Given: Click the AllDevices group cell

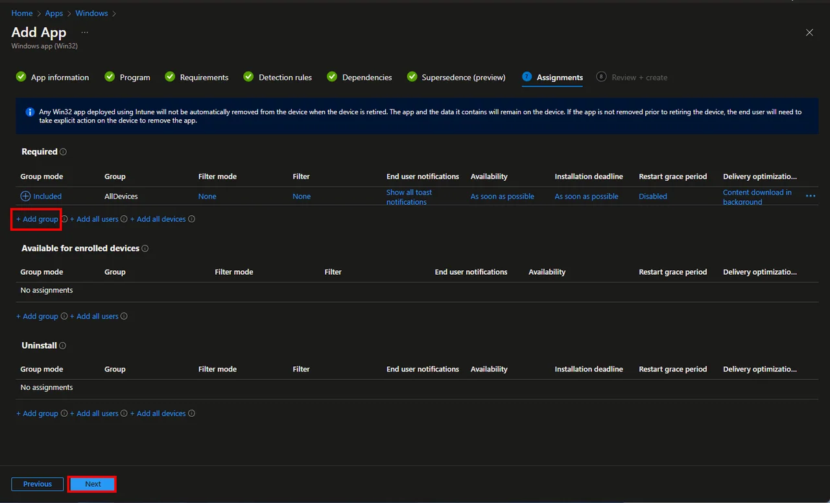Looking at the screenshot, I should [121, 196].
